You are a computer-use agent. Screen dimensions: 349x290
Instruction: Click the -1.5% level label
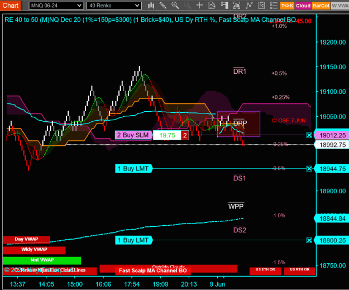tap(279, 263)
